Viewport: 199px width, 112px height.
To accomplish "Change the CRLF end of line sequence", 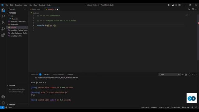I will (x=167, y=107).
